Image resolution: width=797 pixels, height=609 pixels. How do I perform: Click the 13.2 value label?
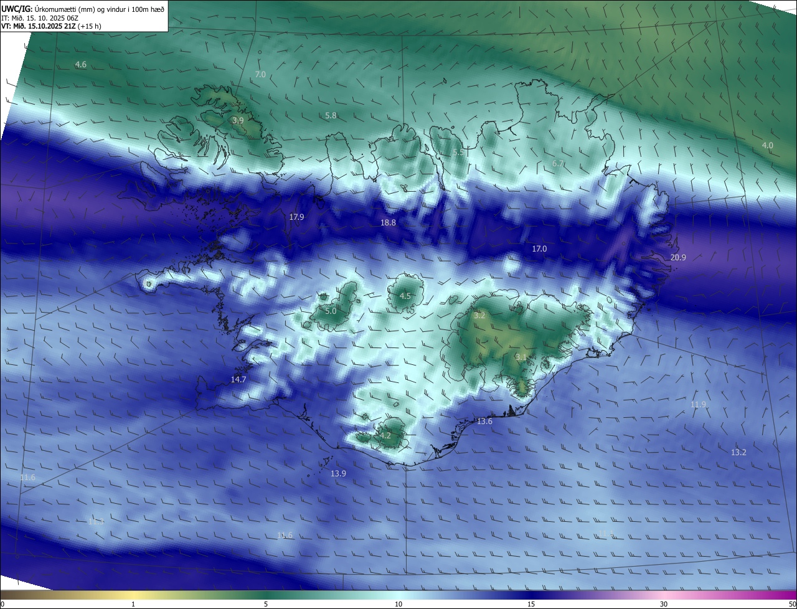point(738,453)
